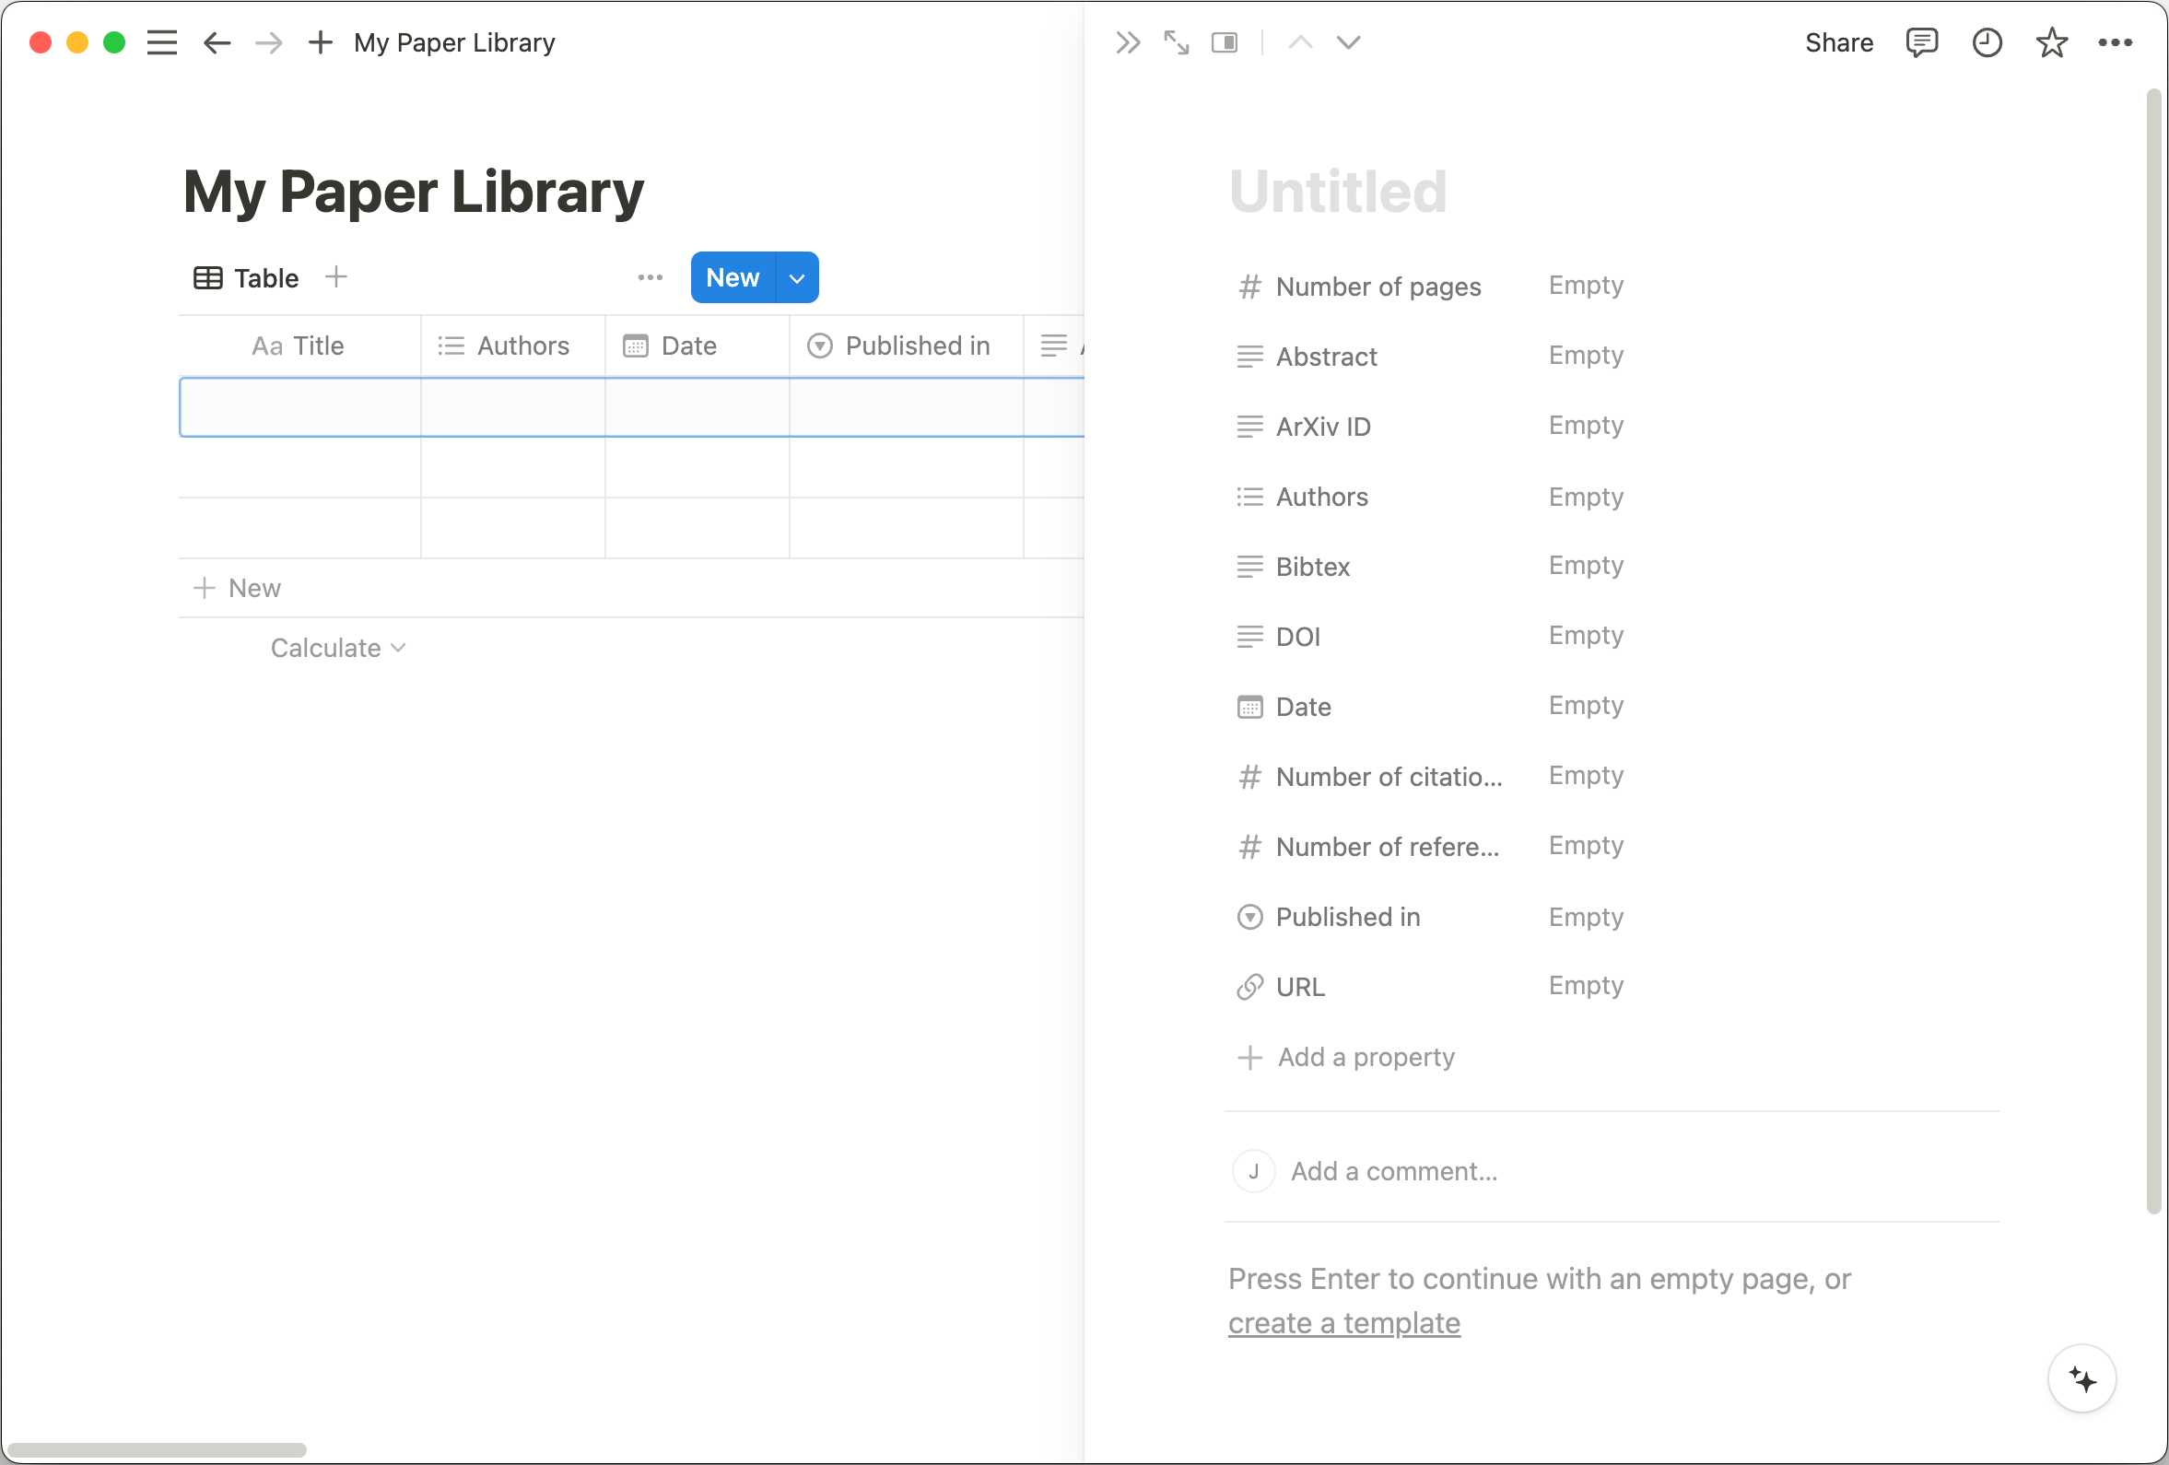Set Empty value for Authors property
Image resolution: width=2169 pixels, height=1465 pixels.
click(1587, 498)
